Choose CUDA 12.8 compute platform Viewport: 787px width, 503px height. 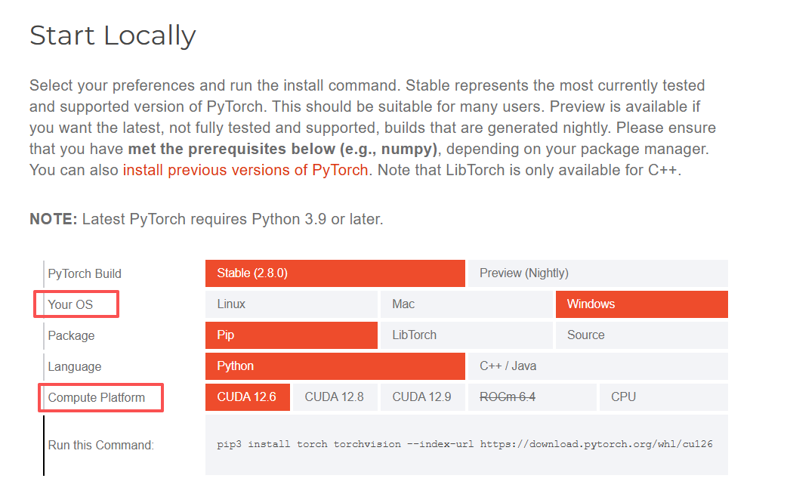coord(335,397)
